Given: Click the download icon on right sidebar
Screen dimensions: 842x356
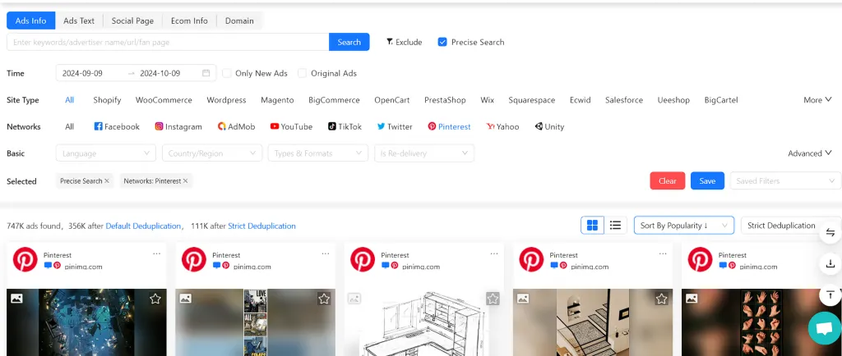Looking at the screenshot, I should [x=830, y=263].
